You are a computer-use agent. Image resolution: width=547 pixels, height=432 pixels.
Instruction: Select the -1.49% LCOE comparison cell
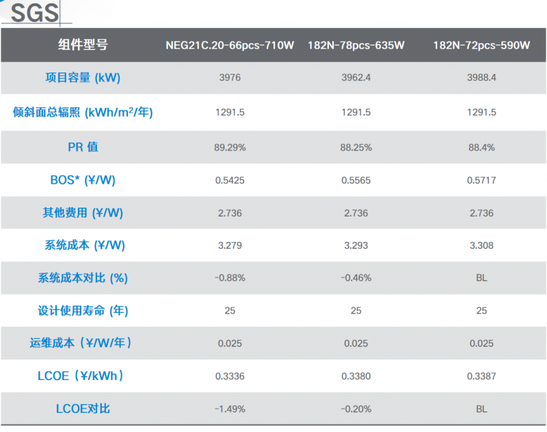pyautogui.click(x=230, y=409)
